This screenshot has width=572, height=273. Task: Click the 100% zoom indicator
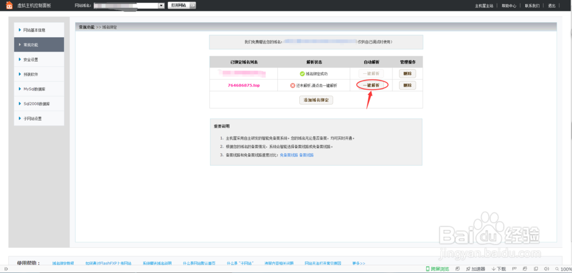coord(563,269)
